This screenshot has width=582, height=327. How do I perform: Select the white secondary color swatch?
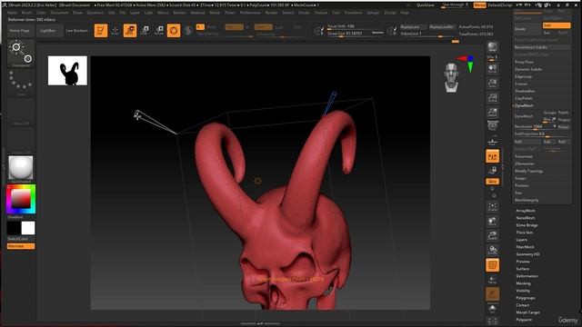[28, 228]
